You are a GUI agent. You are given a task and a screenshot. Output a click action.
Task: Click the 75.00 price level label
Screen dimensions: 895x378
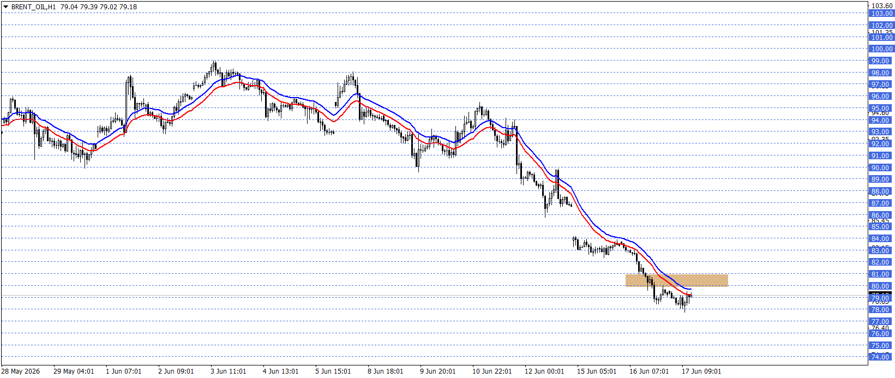[881, 346]
